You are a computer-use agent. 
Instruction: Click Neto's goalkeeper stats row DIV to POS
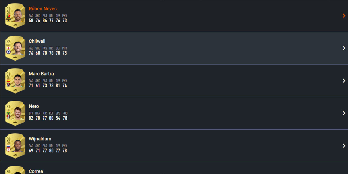click(x=48, y=116)
